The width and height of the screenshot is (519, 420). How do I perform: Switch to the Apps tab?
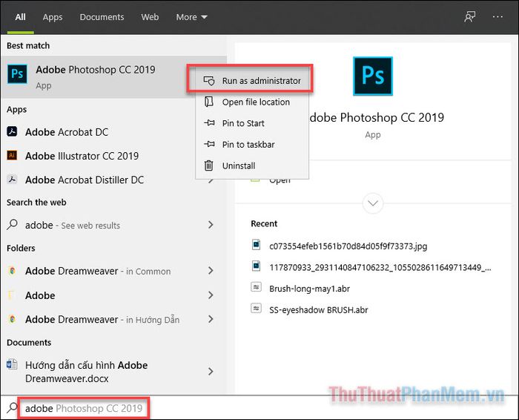click(53, 17)
